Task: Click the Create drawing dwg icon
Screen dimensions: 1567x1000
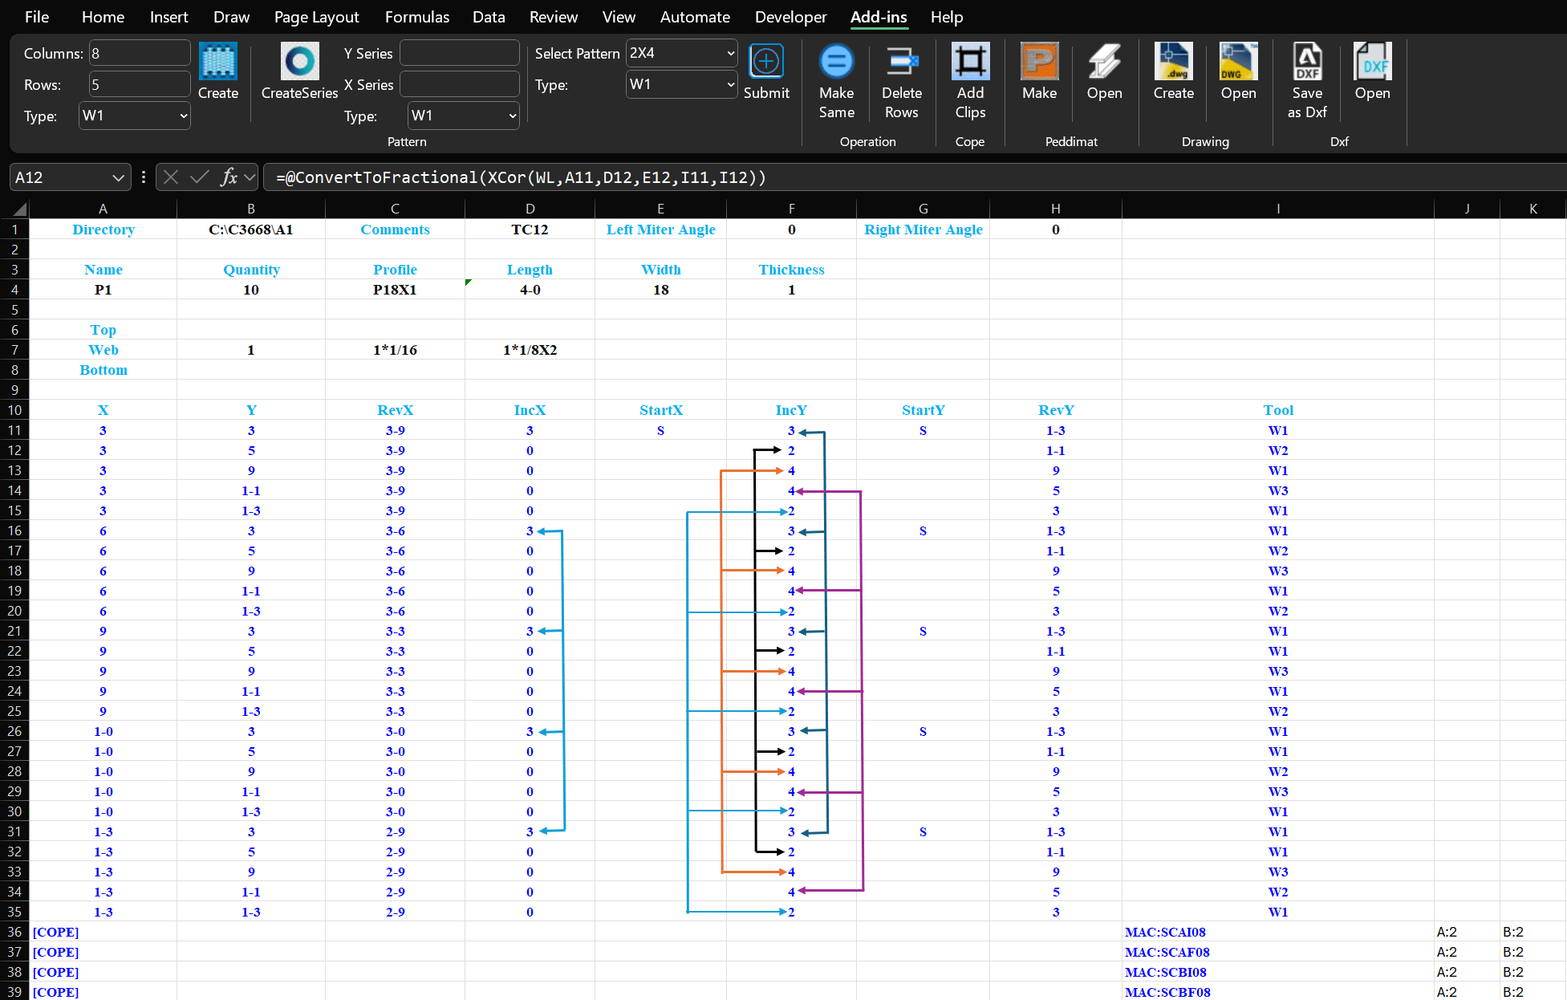Action: point(1173,62)
